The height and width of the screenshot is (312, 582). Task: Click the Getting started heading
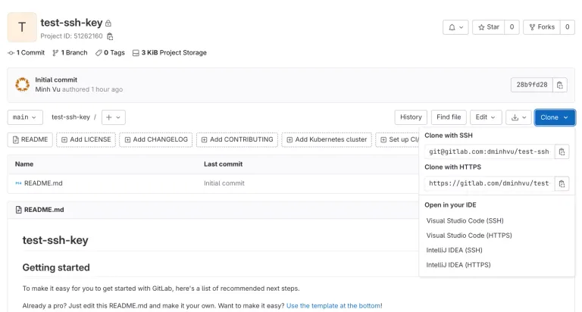click(56, 267)
